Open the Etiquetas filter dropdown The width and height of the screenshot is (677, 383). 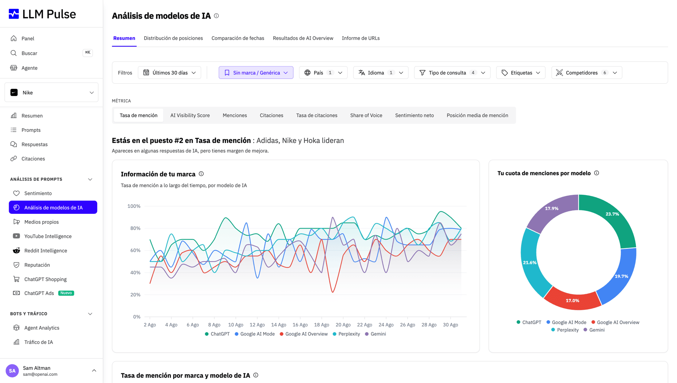coord(521,72)
